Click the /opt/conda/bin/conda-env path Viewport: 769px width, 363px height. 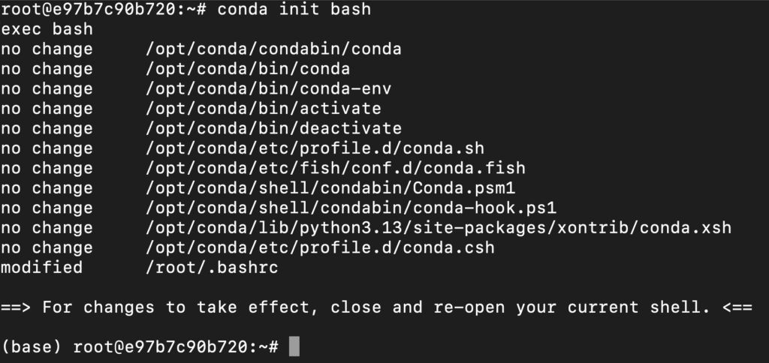coord(268,88)
